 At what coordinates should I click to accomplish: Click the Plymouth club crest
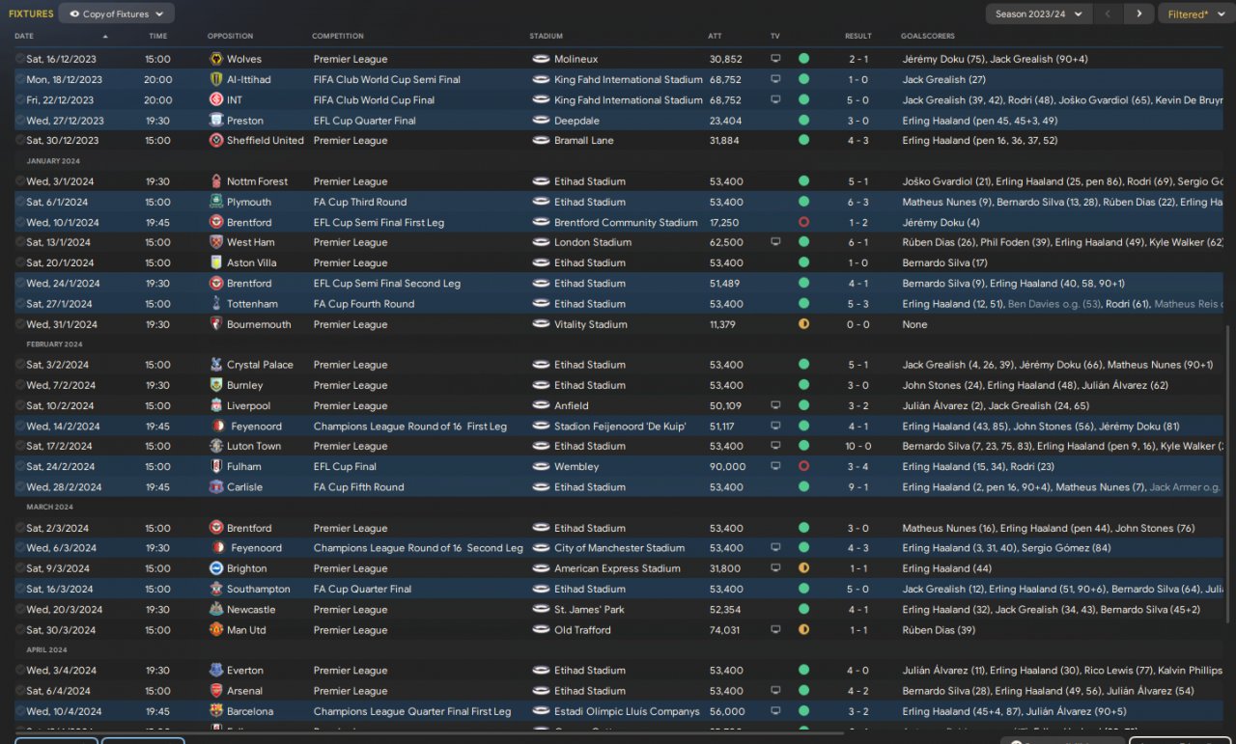coord(216,202)
